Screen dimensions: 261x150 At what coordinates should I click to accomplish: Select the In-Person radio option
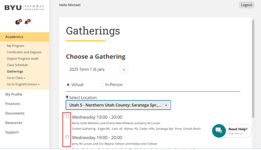[102, 85]
